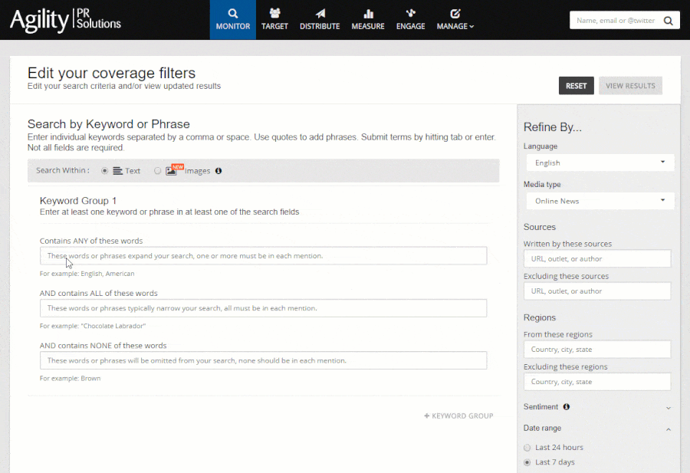This screenshot has height=473, width=690.
Task: Select the Images search radio button
Action: click(x=158, y=171)
